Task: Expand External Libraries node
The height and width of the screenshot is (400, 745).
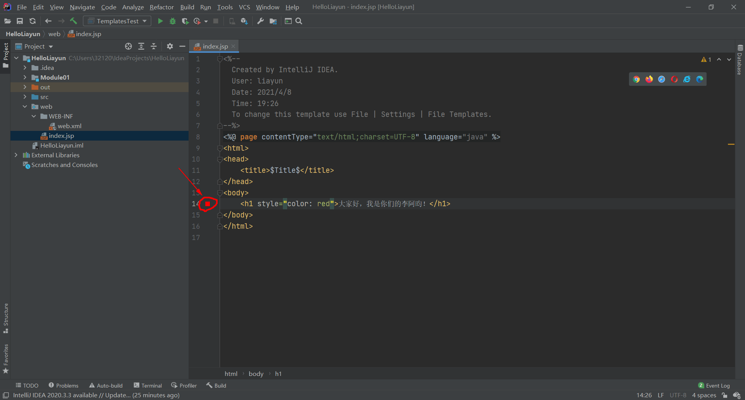Action: click(16, 155)
